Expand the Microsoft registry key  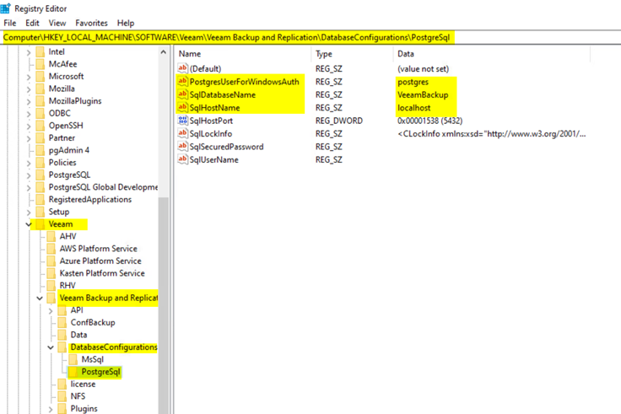coord(30,76)
